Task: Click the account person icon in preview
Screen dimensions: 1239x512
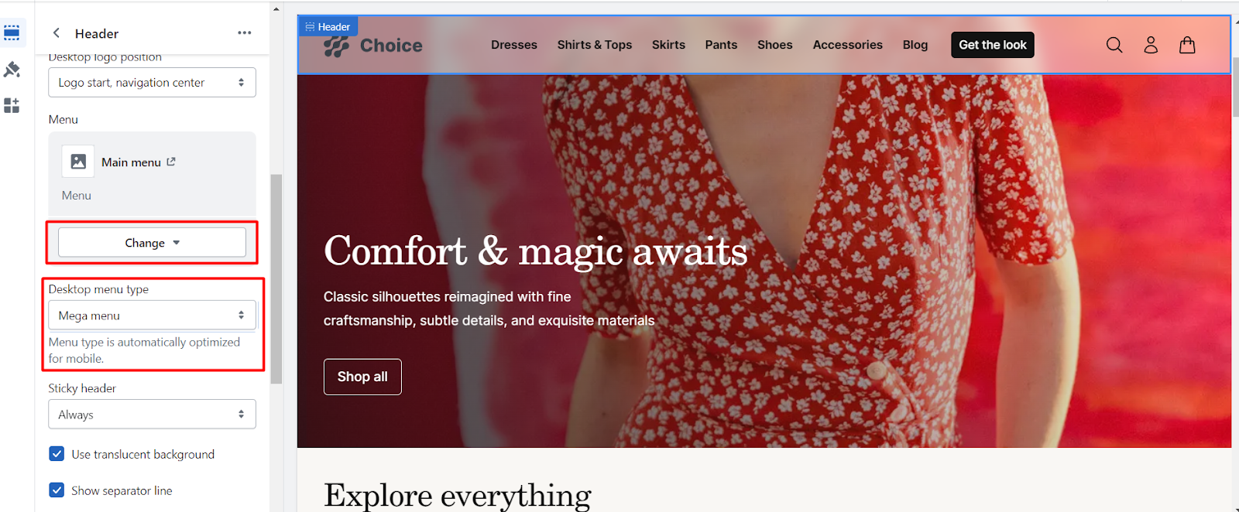Action: point(1151,45)
